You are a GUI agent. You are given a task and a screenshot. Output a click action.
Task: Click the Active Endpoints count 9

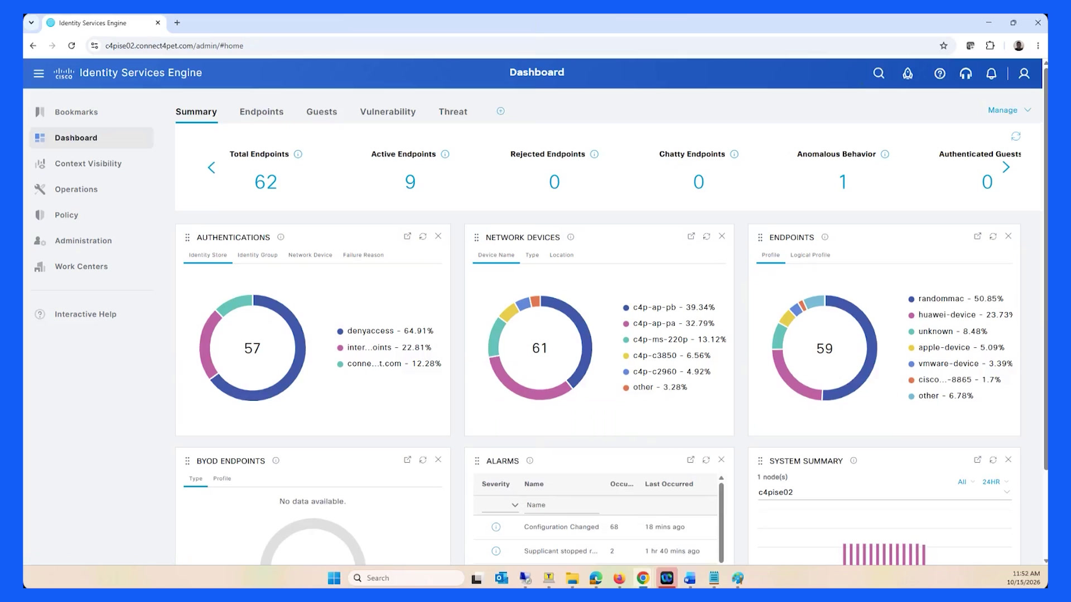pyautogui.click(x=410, y=182)
